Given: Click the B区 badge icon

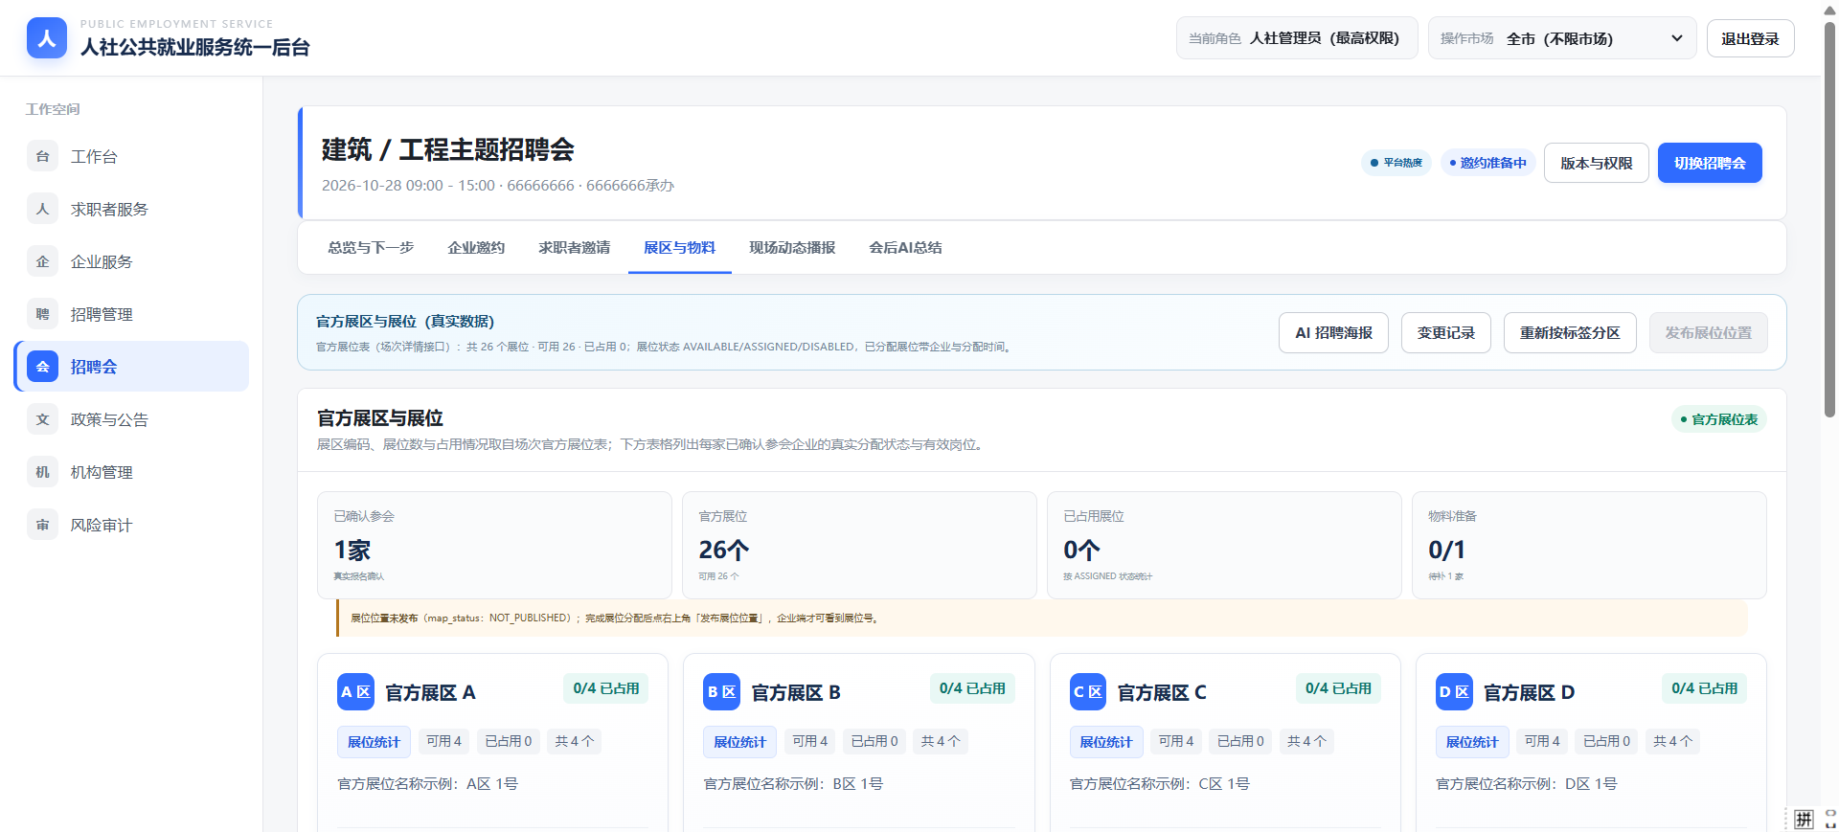Looking at the screenshot, I should [721, 692].
